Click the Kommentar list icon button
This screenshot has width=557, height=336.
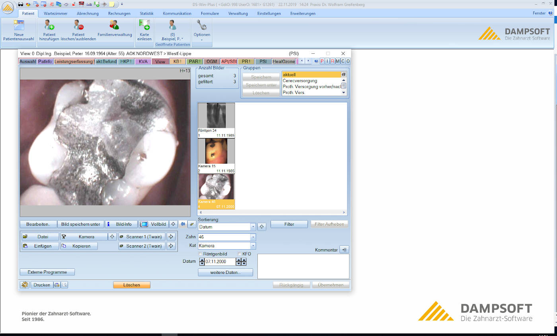point(345,250)
